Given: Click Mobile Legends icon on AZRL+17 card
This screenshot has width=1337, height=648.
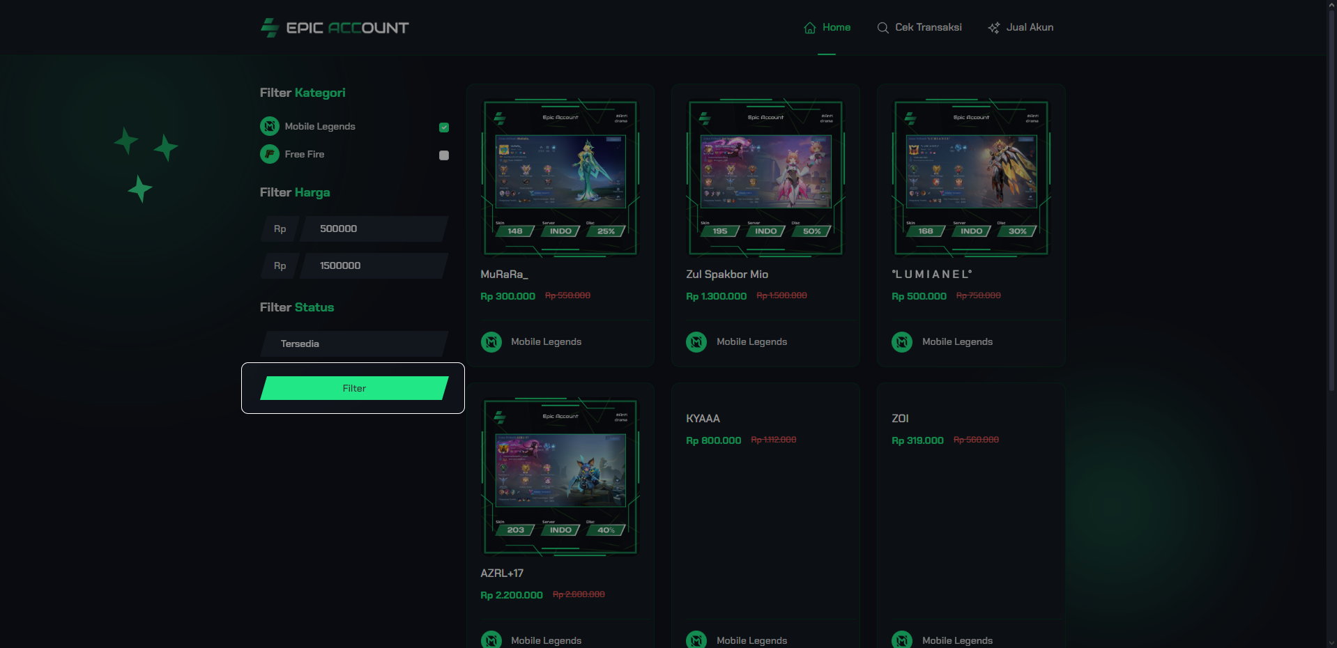Looking at the screenshot, I should [x=491, y=640].
